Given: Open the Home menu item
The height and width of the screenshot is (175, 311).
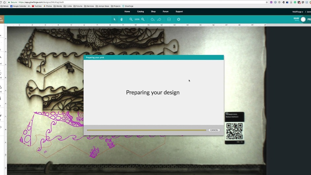Looking at the screenshot, I should (x=127, y=12).
